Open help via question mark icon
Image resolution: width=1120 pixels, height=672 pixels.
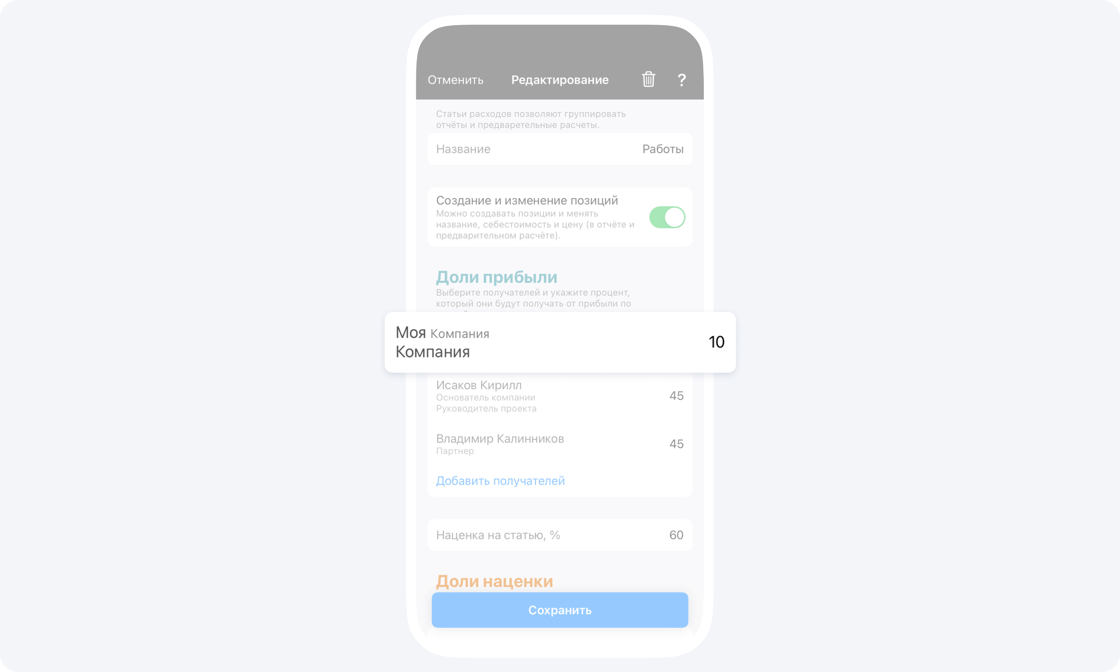pyautogui.click(x=682, y=80)
